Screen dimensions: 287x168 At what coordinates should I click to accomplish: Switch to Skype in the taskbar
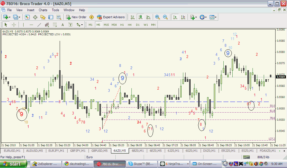pyautogui.click(x=142, y=164)
